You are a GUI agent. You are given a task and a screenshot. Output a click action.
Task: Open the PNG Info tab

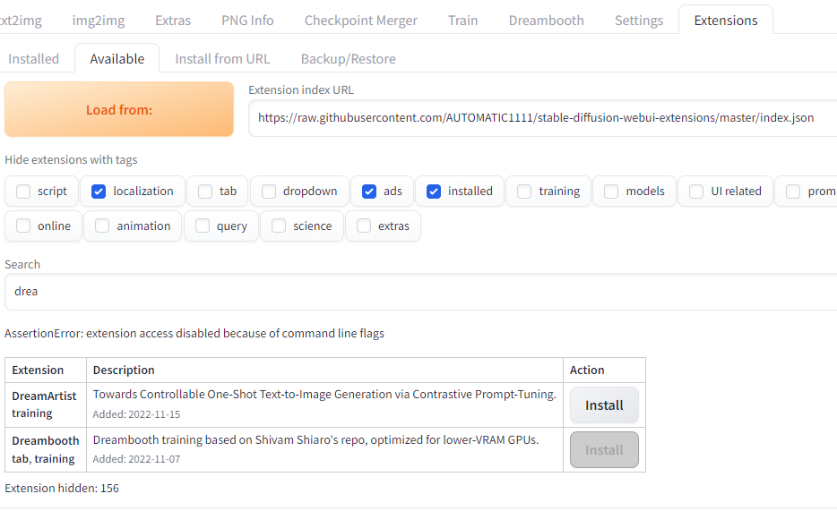tap(247, 21)
